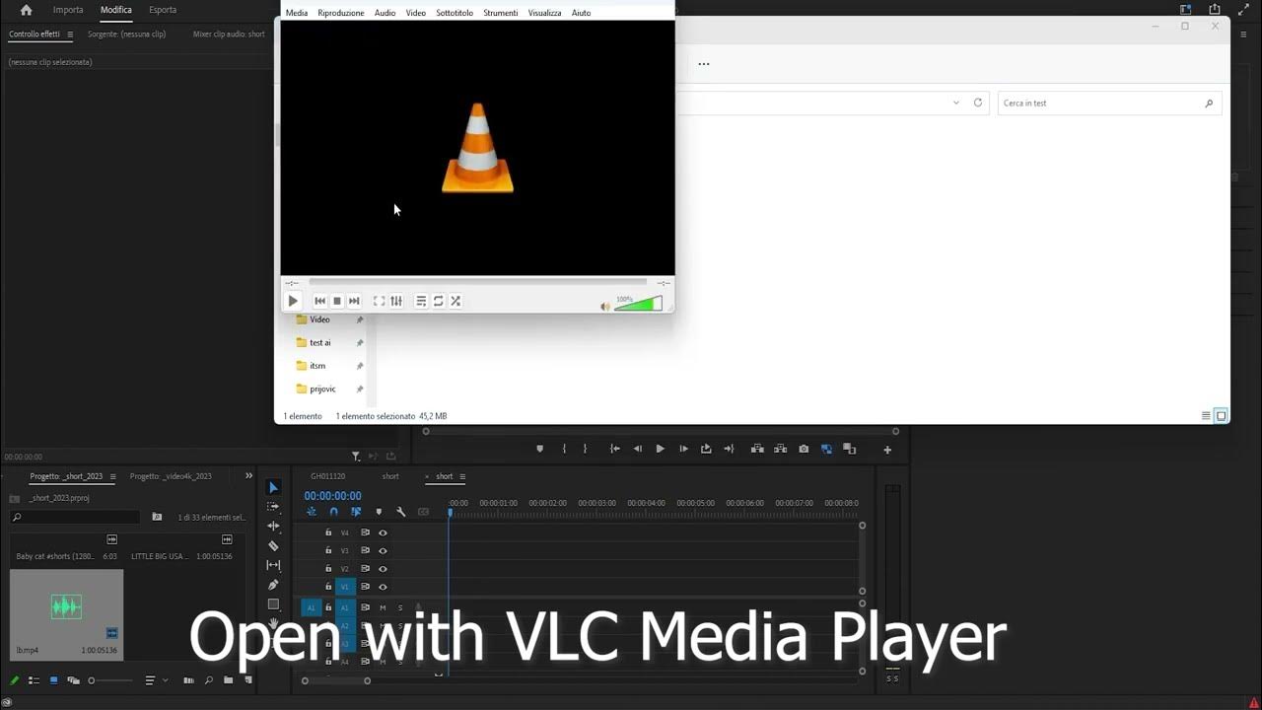Switch to Esporta workspace tab
This screenshot has width=1262, height=710.
163,10
